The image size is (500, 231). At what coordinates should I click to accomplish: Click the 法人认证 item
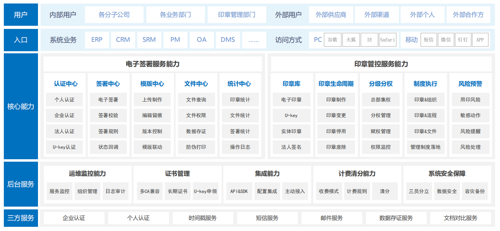click(64, 131)
